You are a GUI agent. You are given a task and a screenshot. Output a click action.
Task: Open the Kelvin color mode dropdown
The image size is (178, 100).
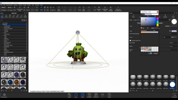pos(155,28)
